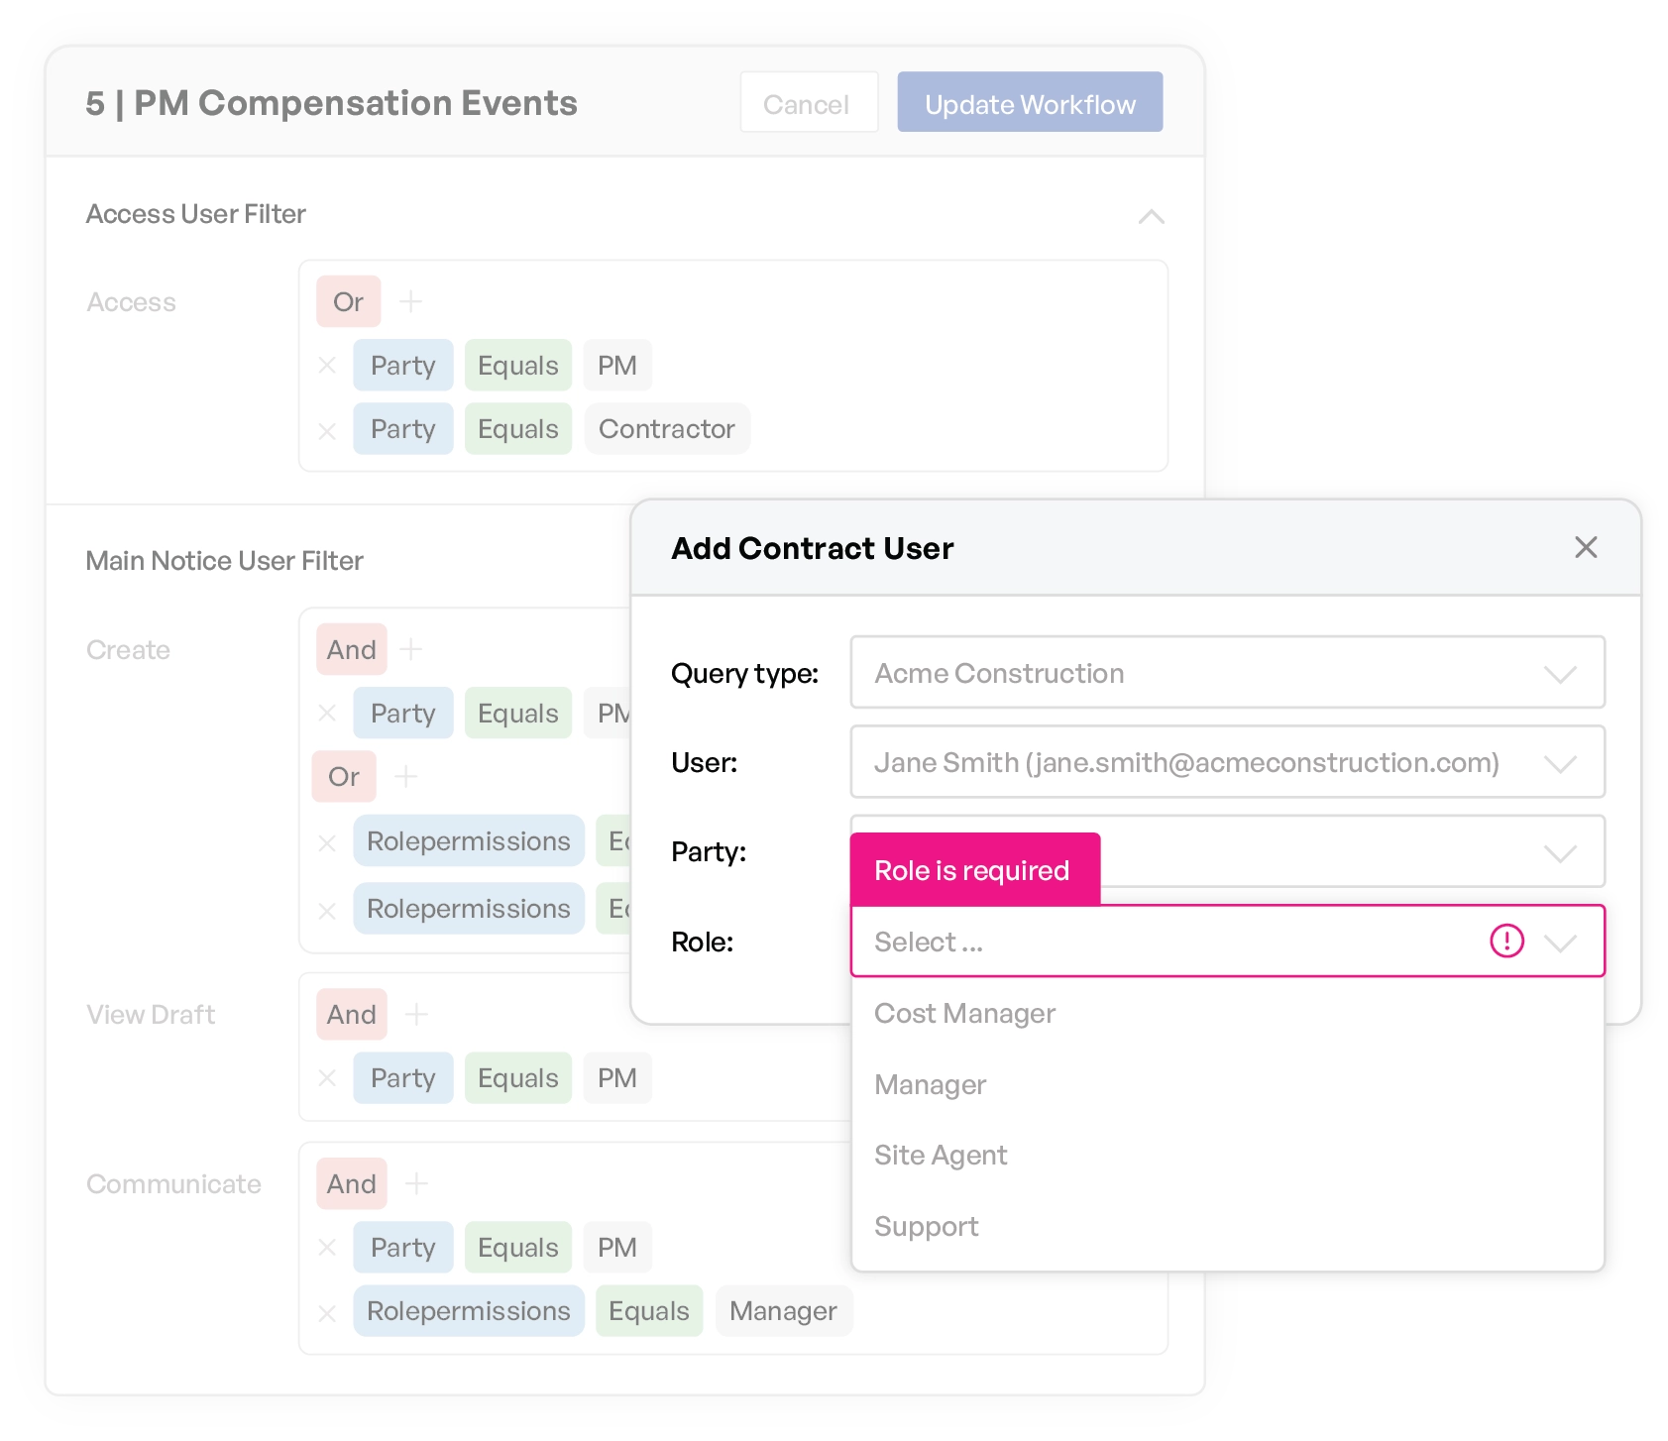Select the Site Agent role option
The height and width of the screenshot is (1441, 1668).
941,1156
